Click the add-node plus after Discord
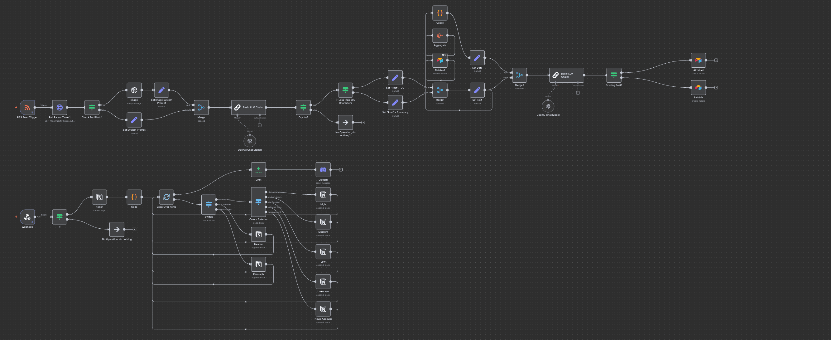Screen dimensions: 831x340 (341, 169)
